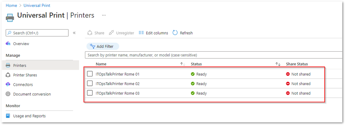Click the Share toolbar button

tap(96, 33)
